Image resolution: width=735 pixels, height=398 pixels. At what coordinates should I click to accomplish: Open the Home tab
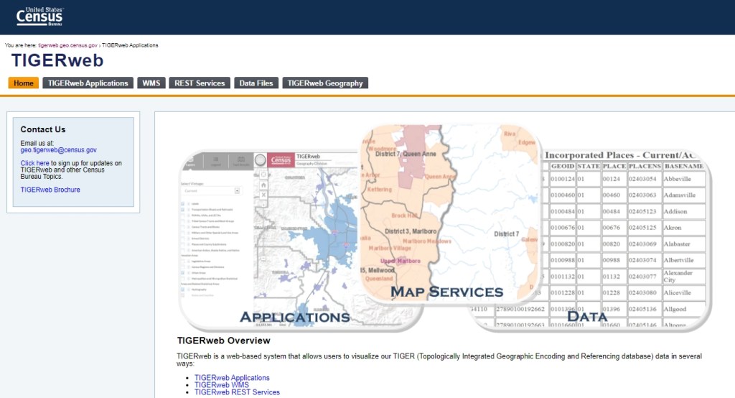[x=24, y=83]
